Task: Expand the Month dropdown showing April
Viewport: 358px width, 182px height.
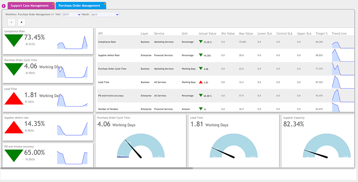Action: tap(105, 15)
